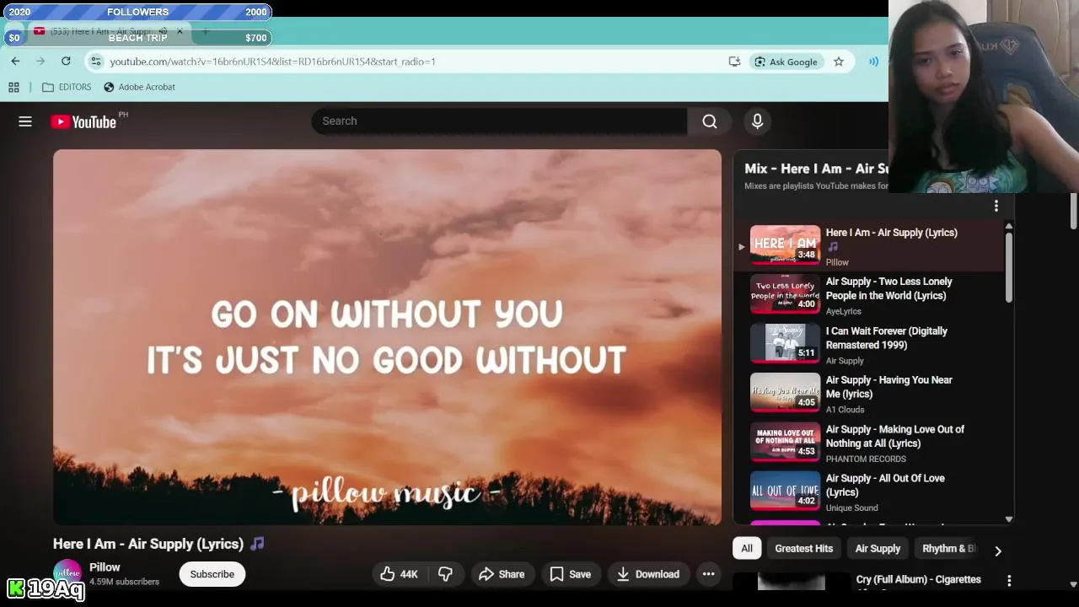Open the Adobe Acrobat bookmark
Viewport: 1079px width, 607px height.
[x=139, y=87]
